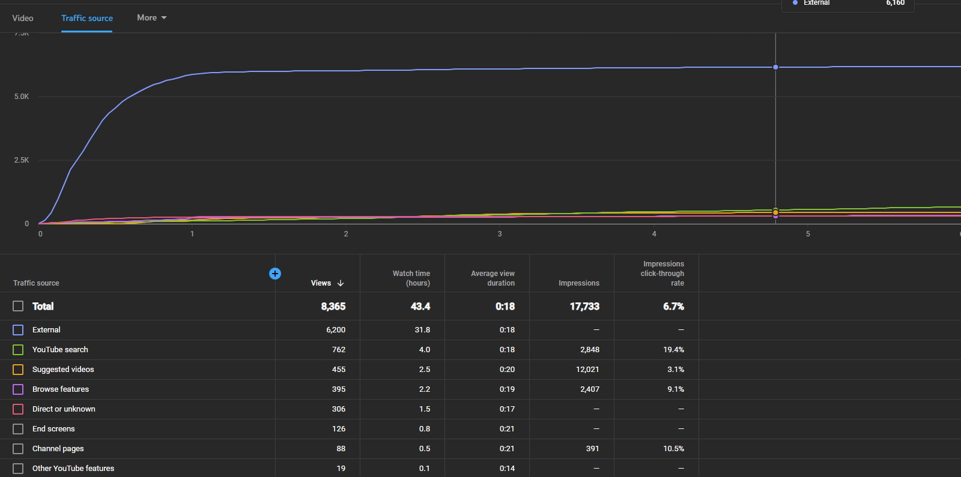Click the End screens views value 126
Viewport: 961px width, 477px height.
coord(339,429)
